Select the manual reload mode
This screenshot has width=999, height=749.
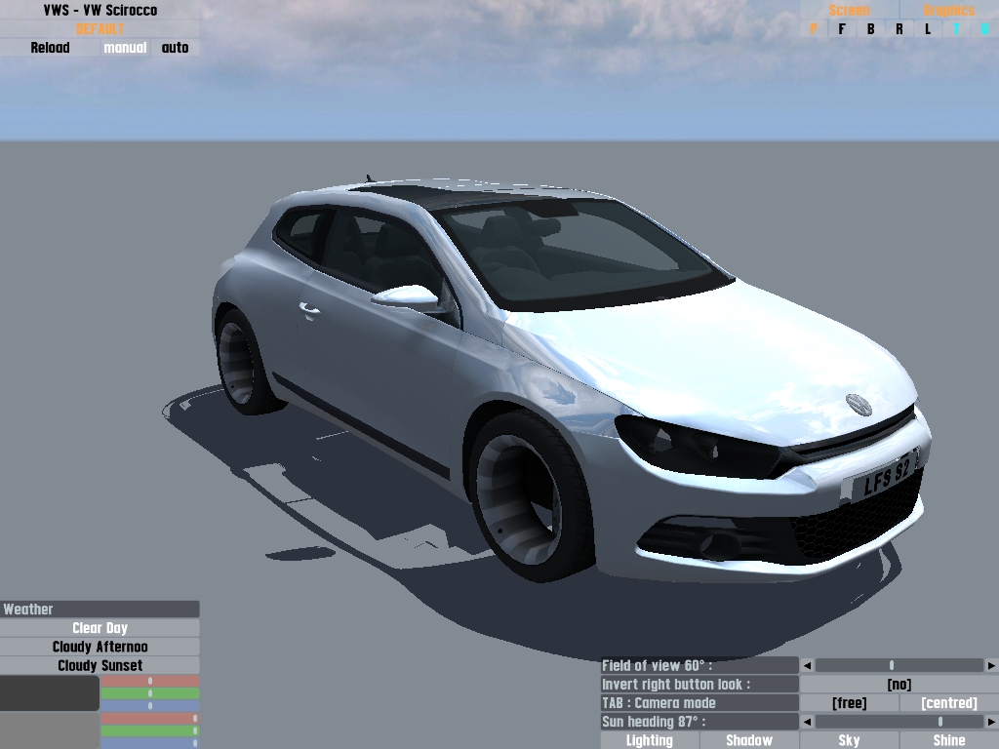pyautogui.click(x=125, y=48)
